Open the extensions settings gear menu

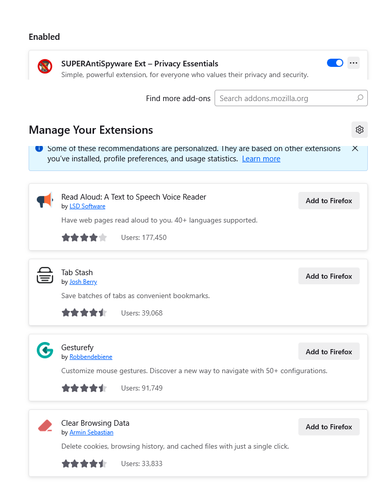360,130
